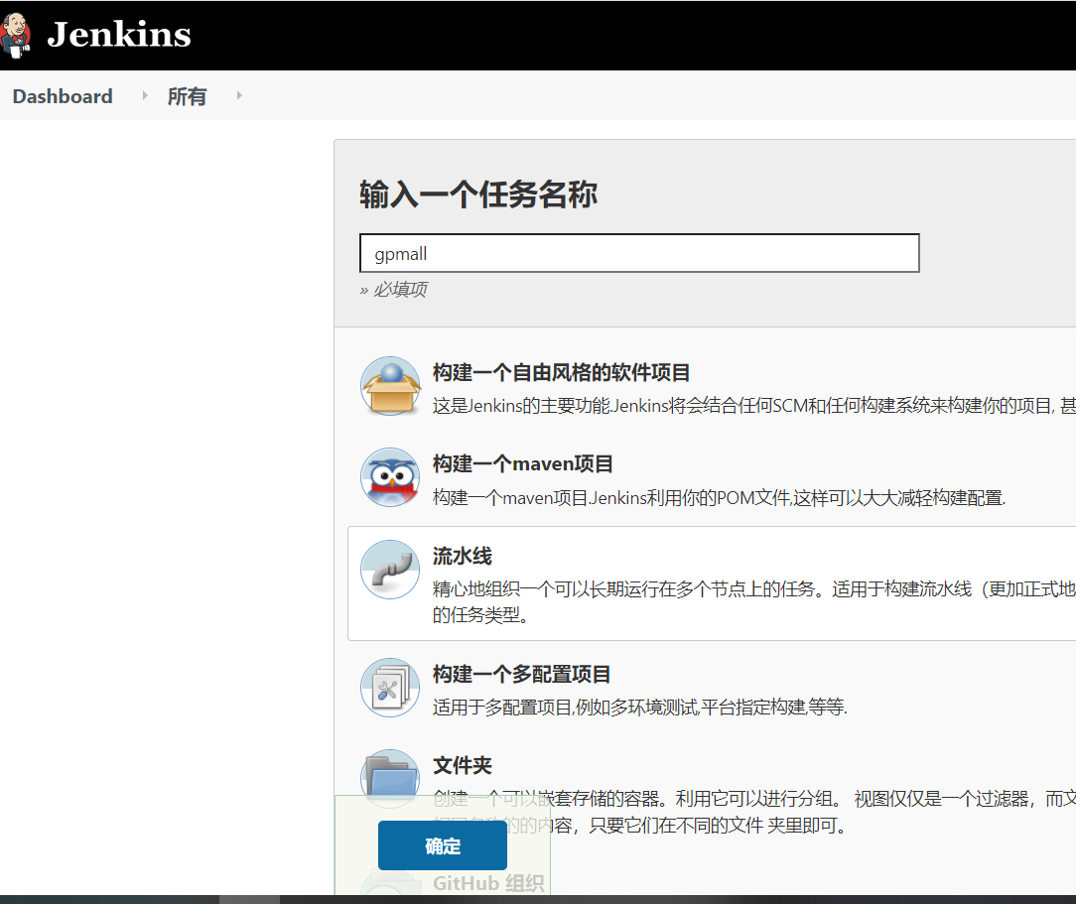
Task: Click the 输入一个任务名称 heading
Action: [x=478, y=194]
